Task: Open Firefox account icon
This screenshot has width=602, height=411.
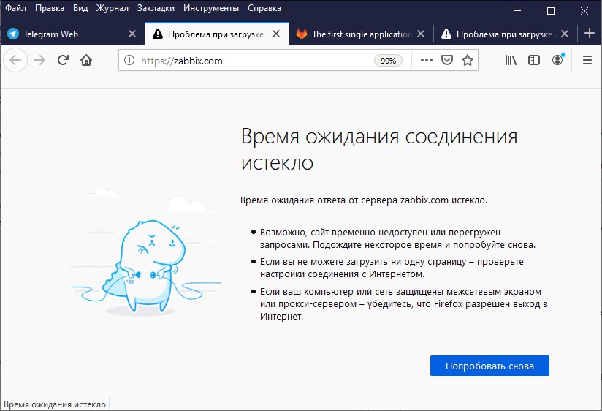Action: [x=557, y=59]
